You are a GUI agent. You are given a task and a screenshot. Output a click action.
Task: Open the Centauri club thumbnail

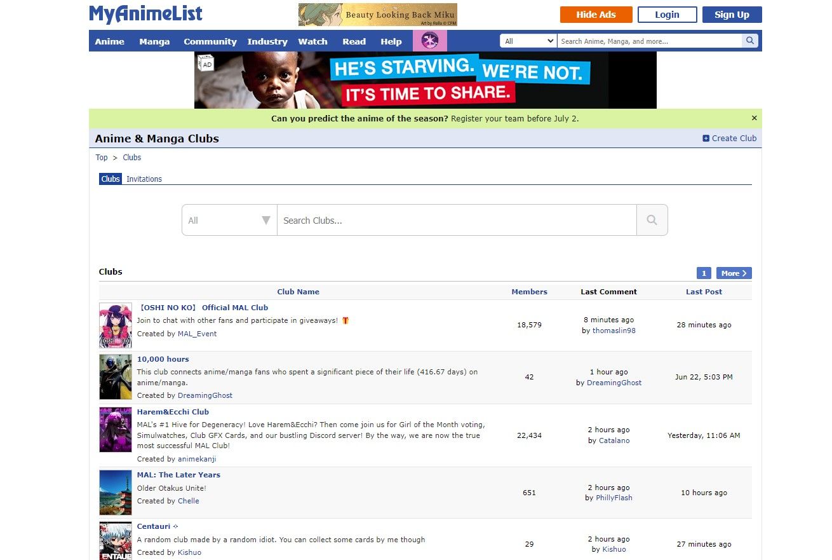coord(116,541)
